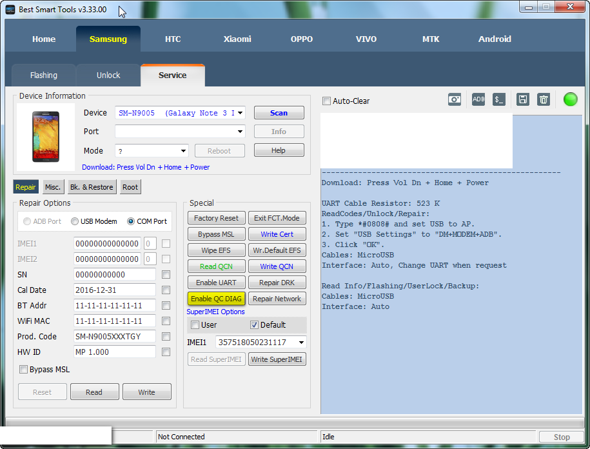The width and height of the screenshot is (590, 449).
Task: Click the Write Cert button
Action: [x=277, y=234]
